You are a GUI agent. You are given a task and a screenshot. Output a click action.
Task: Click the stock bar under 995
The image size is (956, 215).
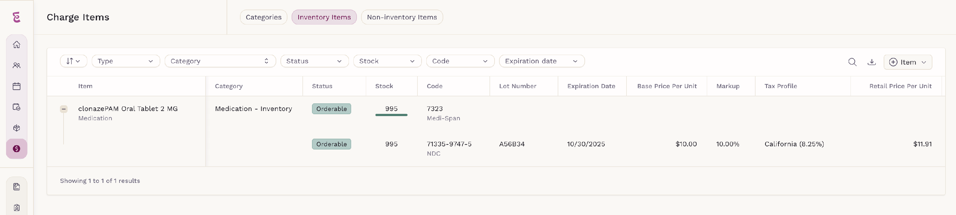coord(391,115)
